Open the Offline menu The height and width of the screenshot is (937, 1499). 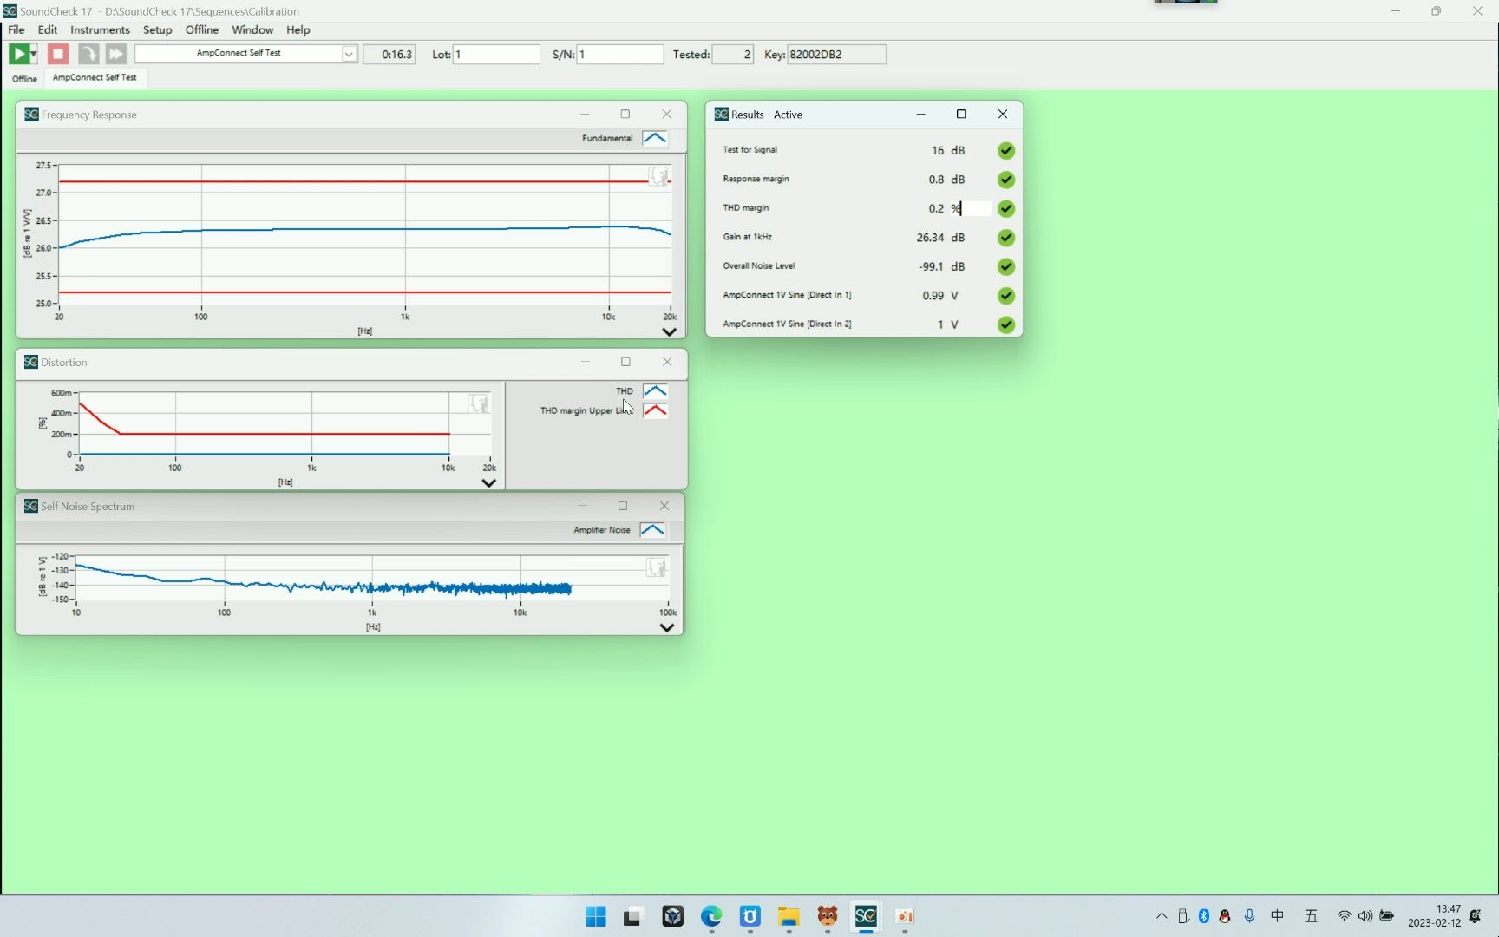click(x=201, y=29)
